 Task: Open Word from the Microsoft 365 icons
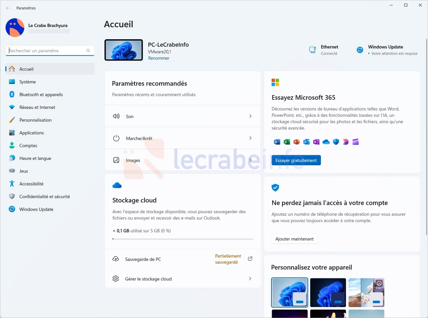277,142
